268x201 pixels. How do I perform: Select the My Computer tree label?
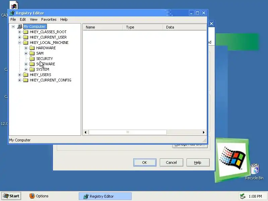pos(35,26)
